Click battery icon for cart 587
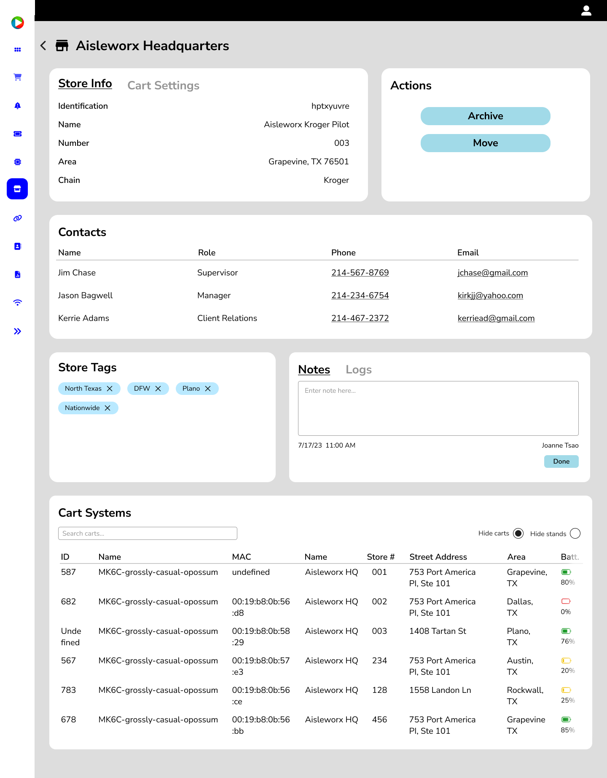The image size is (607, 778). pyautogui.click(x=566, y=572)
